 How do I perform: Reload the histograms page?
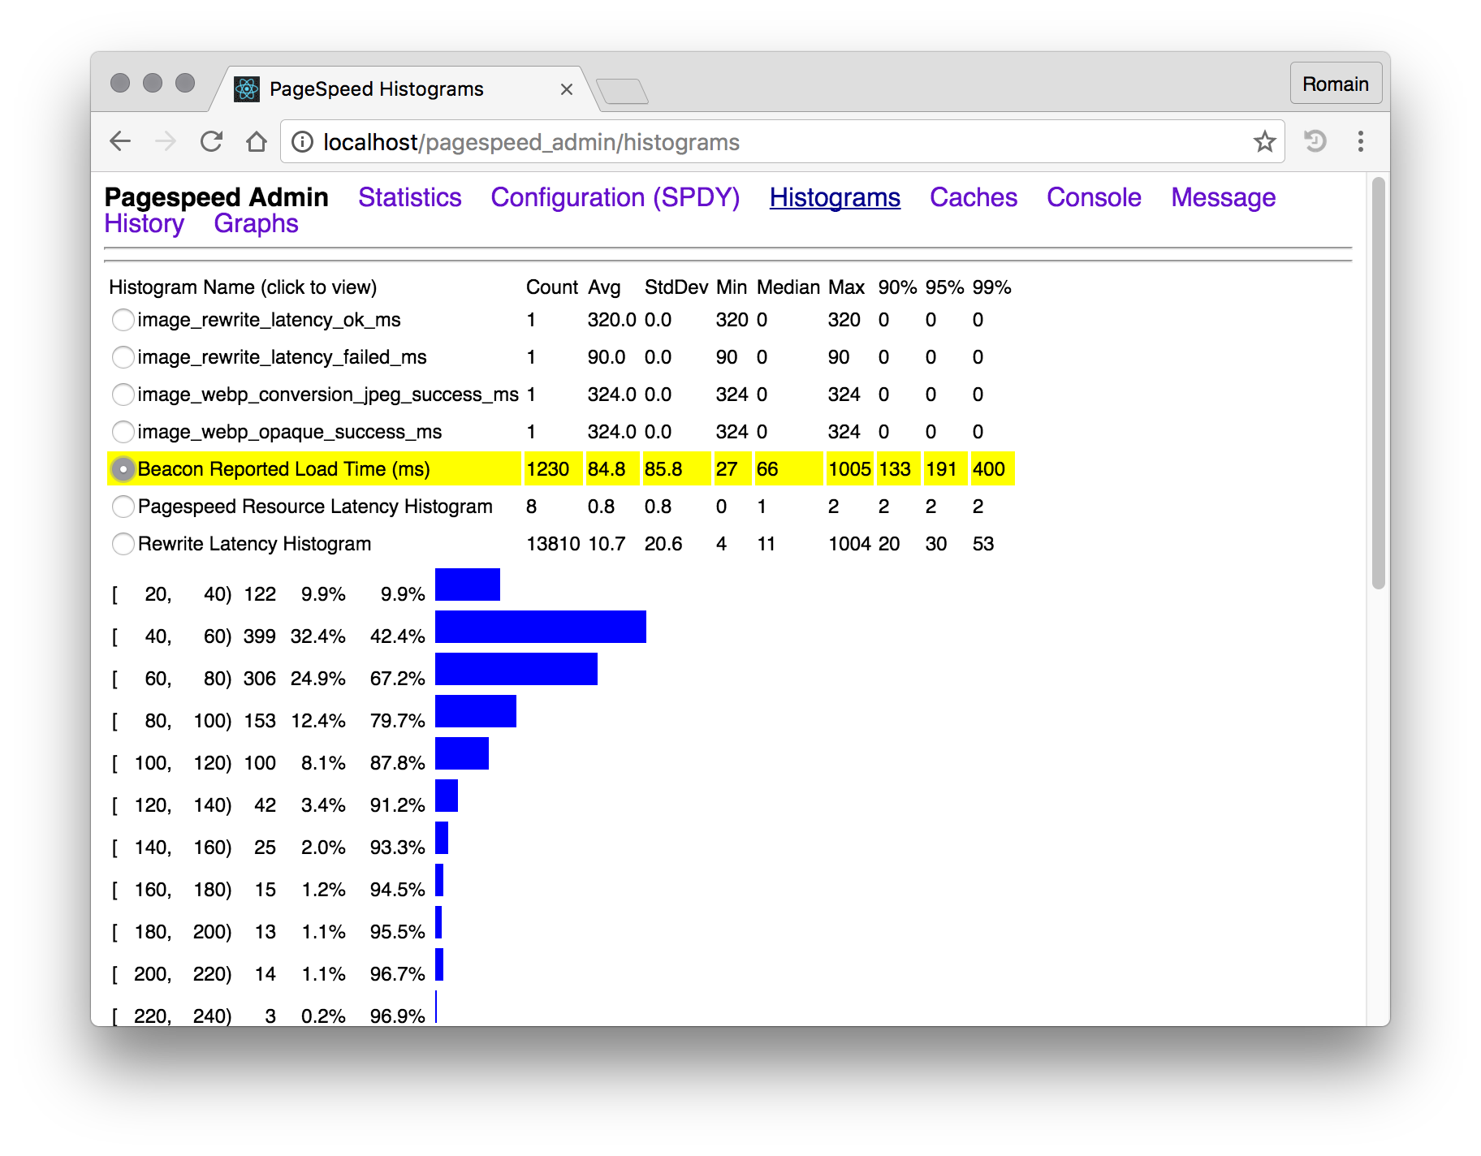click(x=211, y=141)
